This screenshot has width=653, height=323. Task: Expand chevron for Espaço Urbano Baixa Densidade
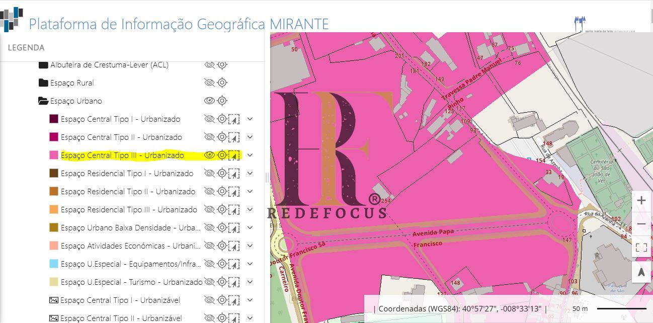pos(250,227)
